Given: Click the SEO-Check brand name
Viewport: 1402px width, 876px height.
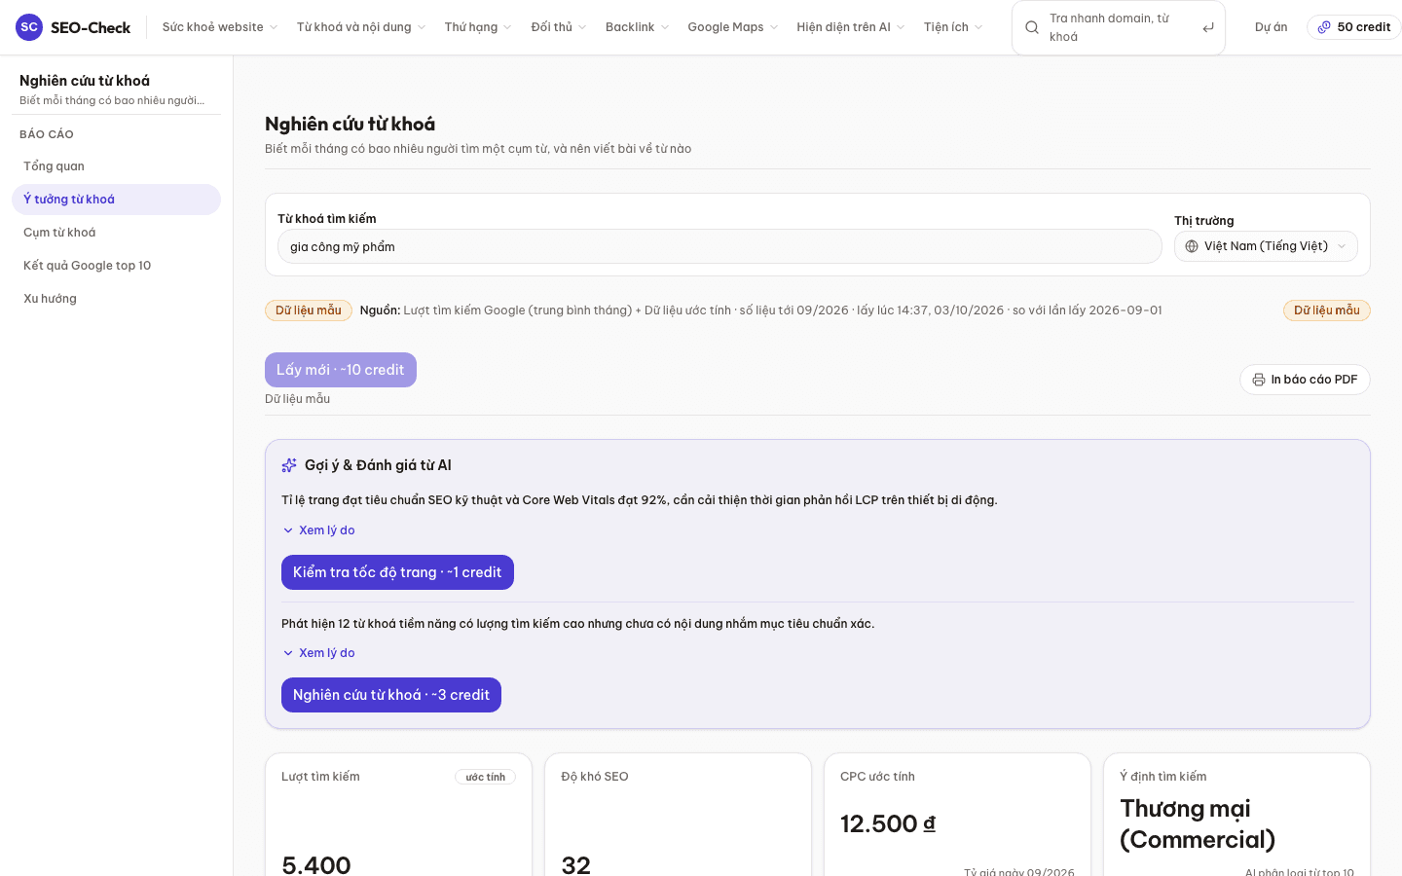Looking at the screenshot, I should coord(91,27).
